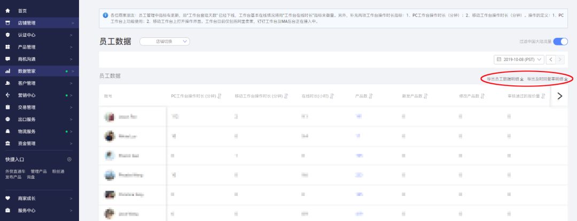
Task: Click the first employee row avatar
Action: coord(110,116)
